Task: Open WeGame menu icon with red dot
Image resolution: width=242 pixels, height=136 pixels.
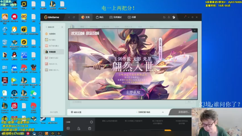Action: pos(185,17)
